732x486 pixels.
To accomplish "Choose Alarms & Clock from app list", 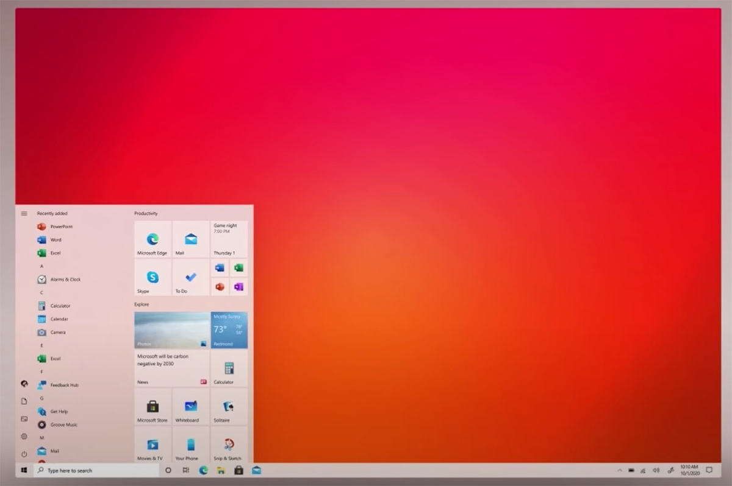I will click(65, 280).
